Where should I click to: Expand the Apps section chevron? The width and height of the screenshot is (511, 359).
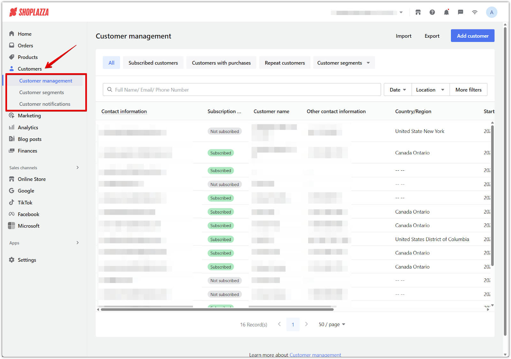point(78,243)
